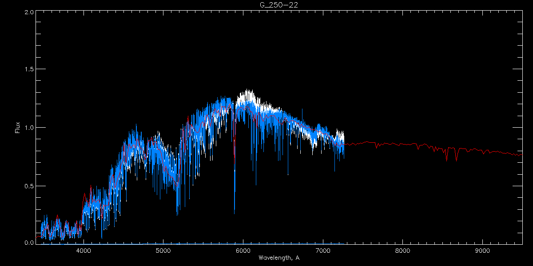The width and height of the screenshot is (533, 266).
Task: Click the 1.0 flux tick label
Action: pyautogui.click(x=28, y=128)
